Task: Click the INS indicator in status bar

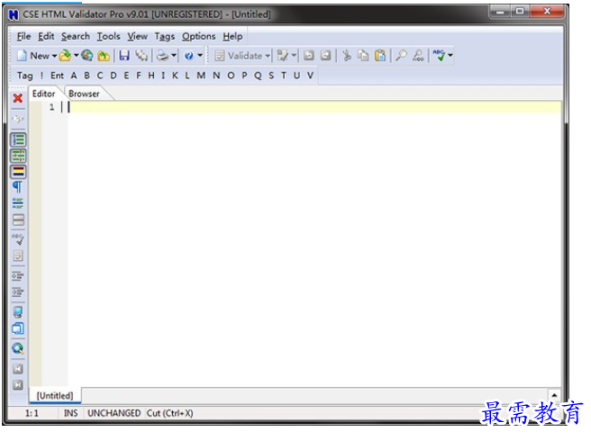Action: point(70,413)
